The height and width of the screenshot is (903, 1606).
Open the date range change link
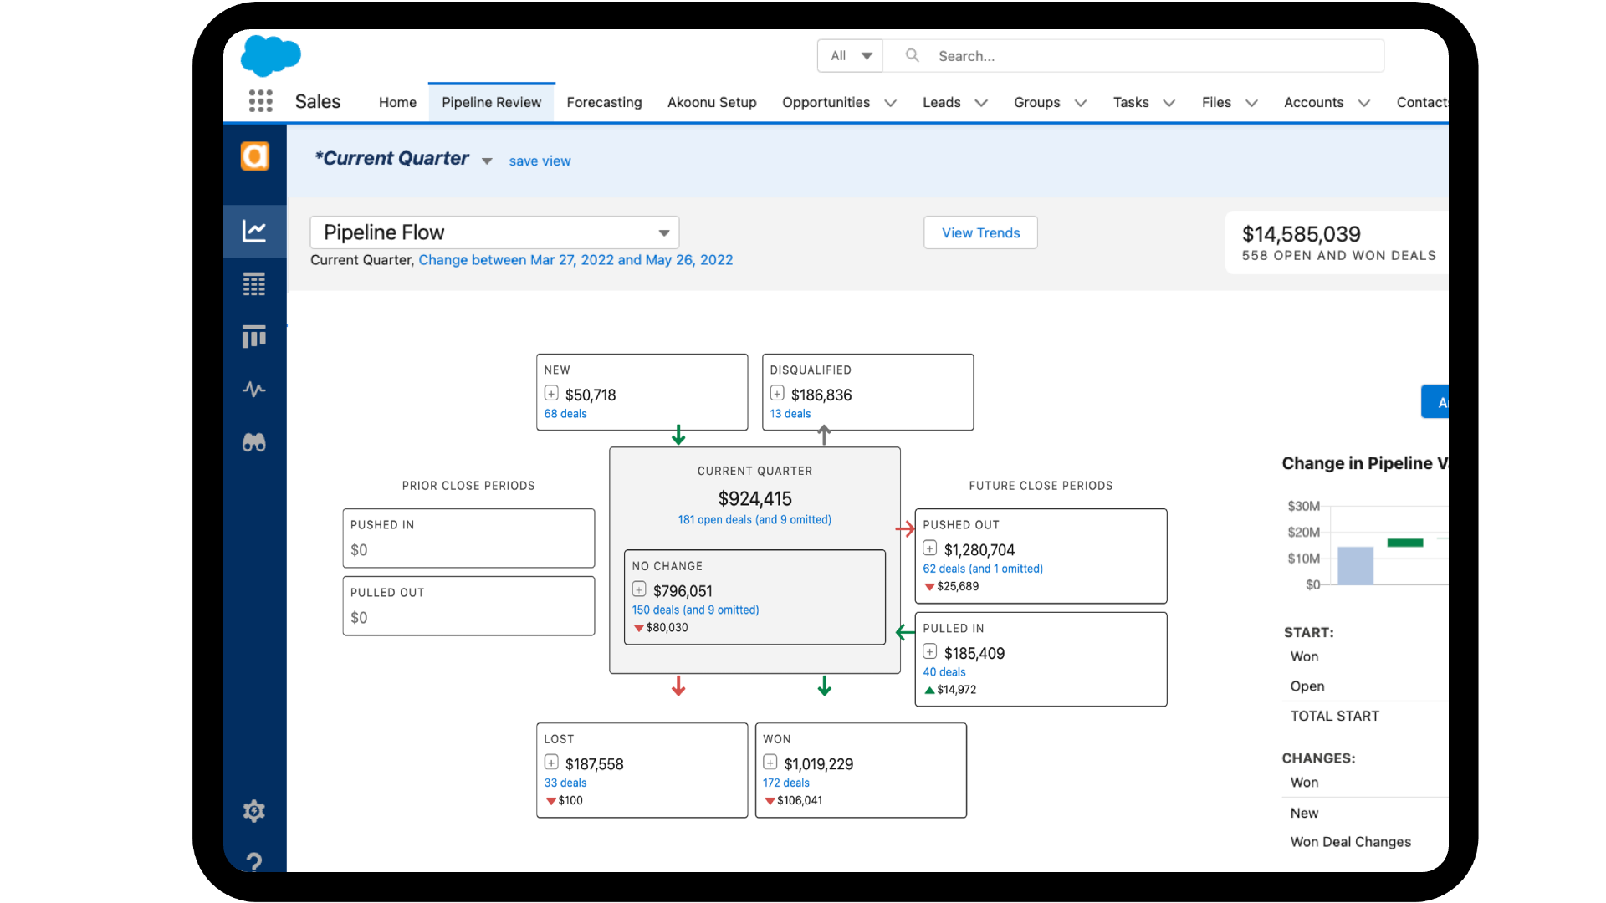575,260
